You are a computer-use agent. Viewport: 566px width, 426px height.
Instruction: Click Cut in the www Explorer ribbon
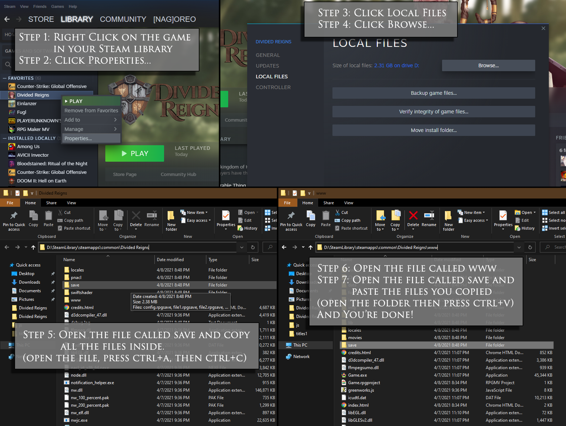341,212
